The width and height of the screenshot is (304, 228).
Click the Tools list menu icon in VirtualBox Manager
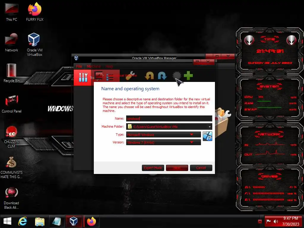[110, 77]
